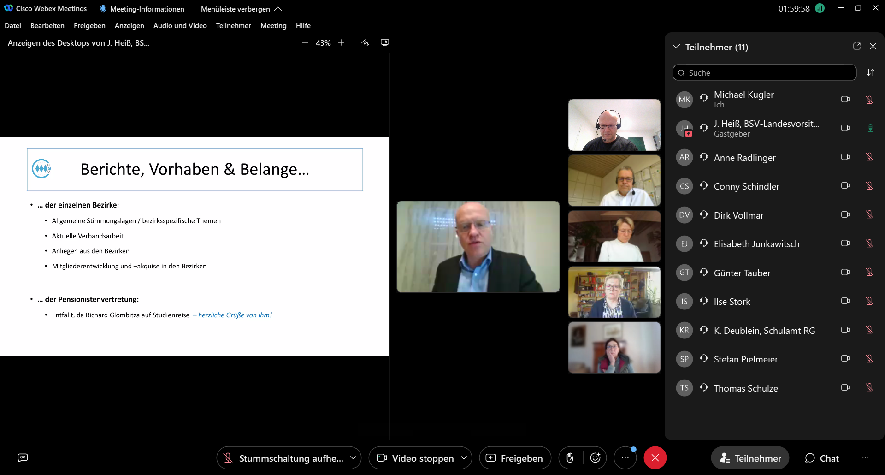885x475 pixels.
Task: Click Michael Kugler's video camera icon
Action: (x=845, y=99)
